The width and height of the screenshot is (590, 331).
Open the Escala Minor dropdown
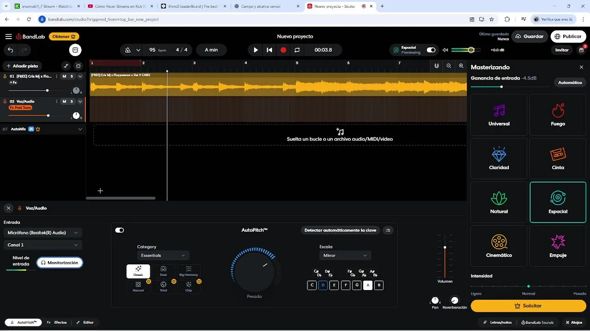(x=345, y=255)
